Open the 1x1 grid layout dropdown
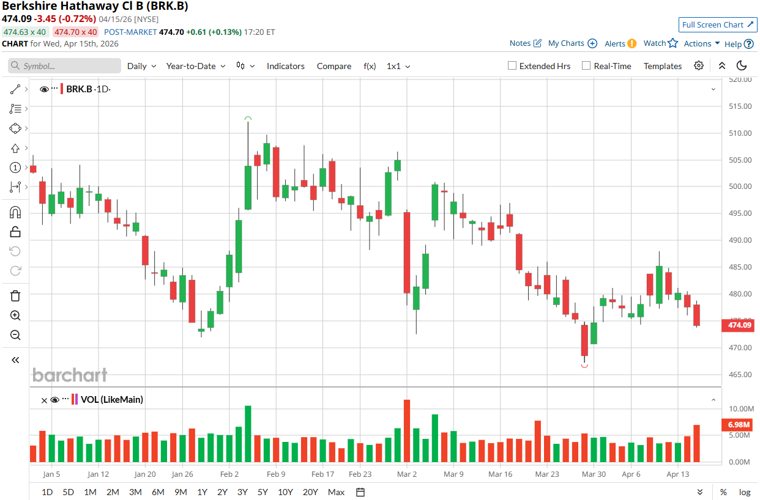This screenshot has width=760, height=500. coord(398,66)
